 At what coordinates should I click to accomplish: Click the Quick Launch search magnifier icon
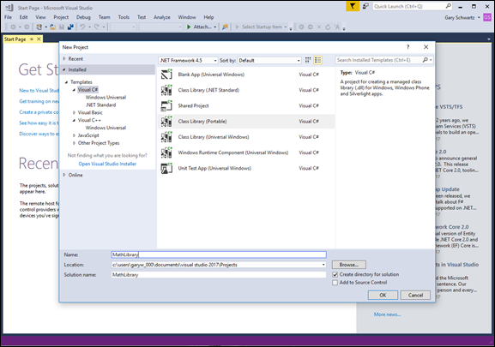click(449, 6)
